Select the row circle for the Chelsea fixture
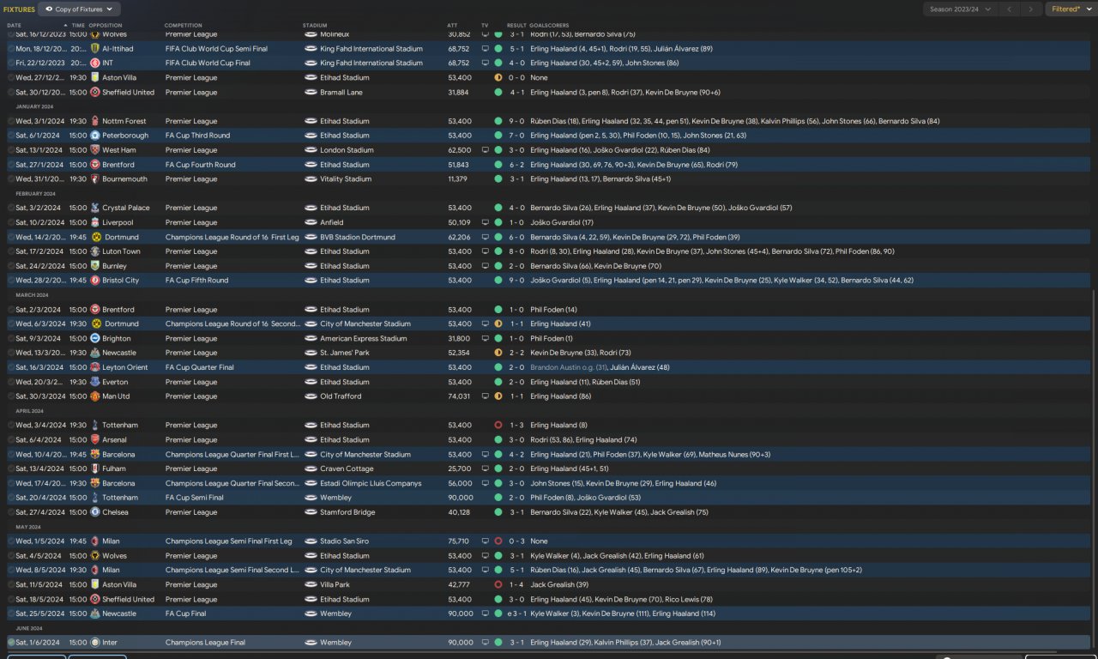Screen dimensions: 1098x659 click(11, 512)
